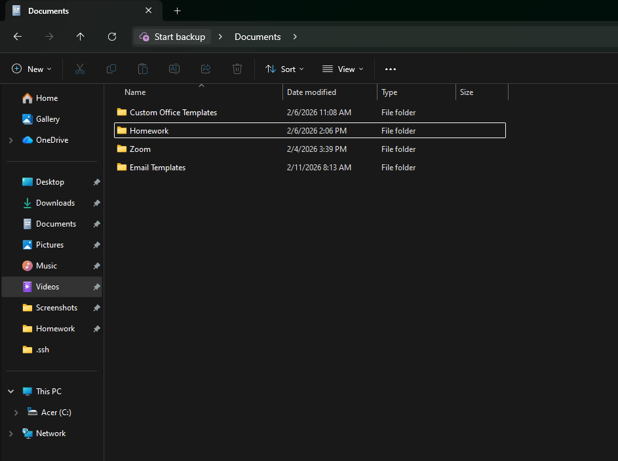618x461 pixels.
Task: Go up one directory level
Action: point(81,37)
